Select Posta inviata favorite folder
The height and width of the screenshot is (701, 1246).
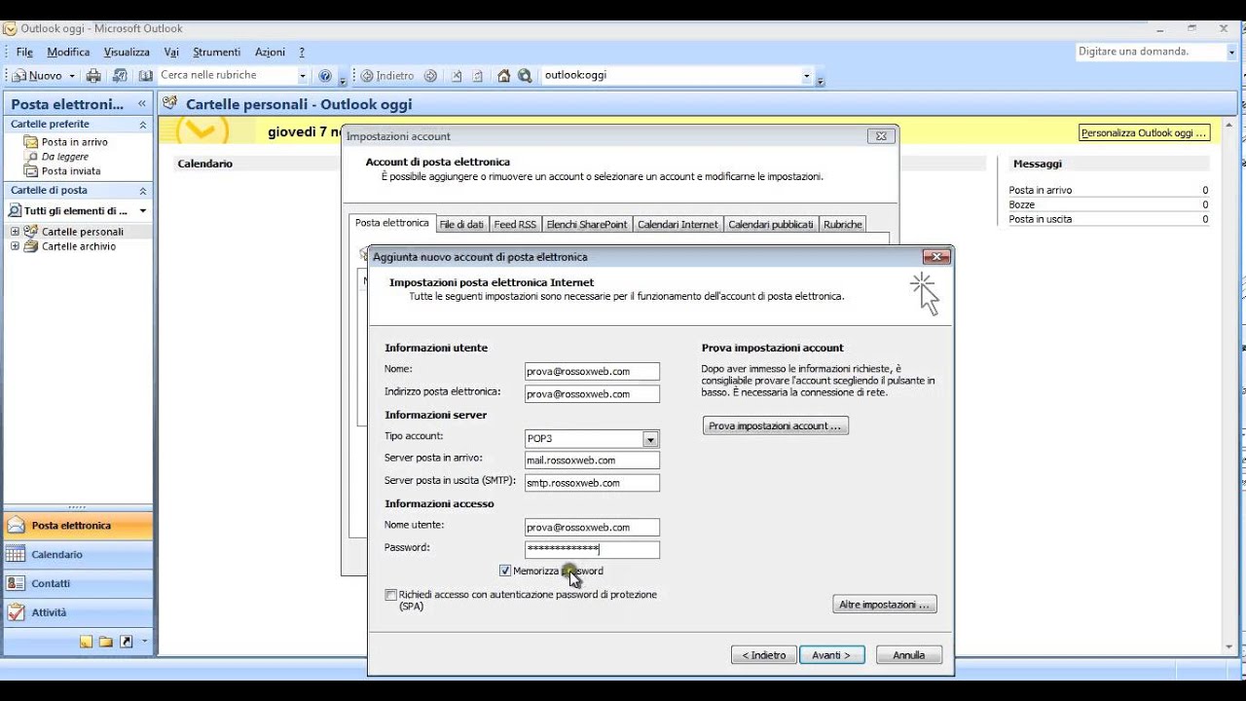click(x=70, y=171)
